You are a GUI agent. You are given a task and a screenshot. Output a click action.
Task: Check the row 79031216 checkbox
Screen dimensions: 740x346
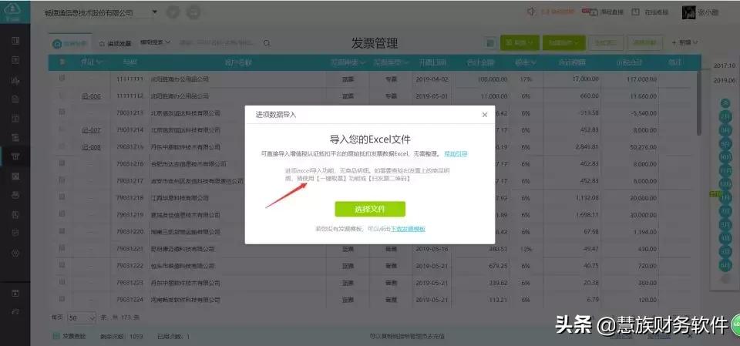coord(62,163)
